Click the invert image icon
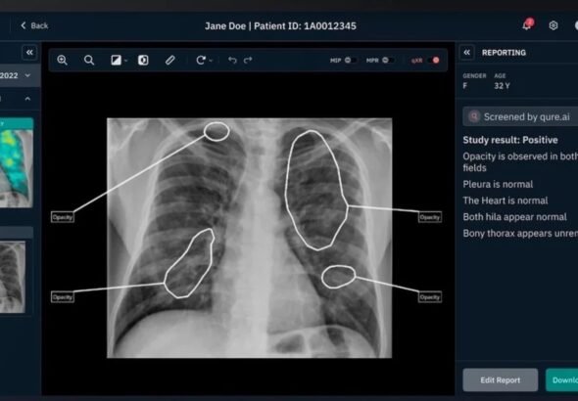Viewport: 578px width, 401px height. click(x=143, y=60)
